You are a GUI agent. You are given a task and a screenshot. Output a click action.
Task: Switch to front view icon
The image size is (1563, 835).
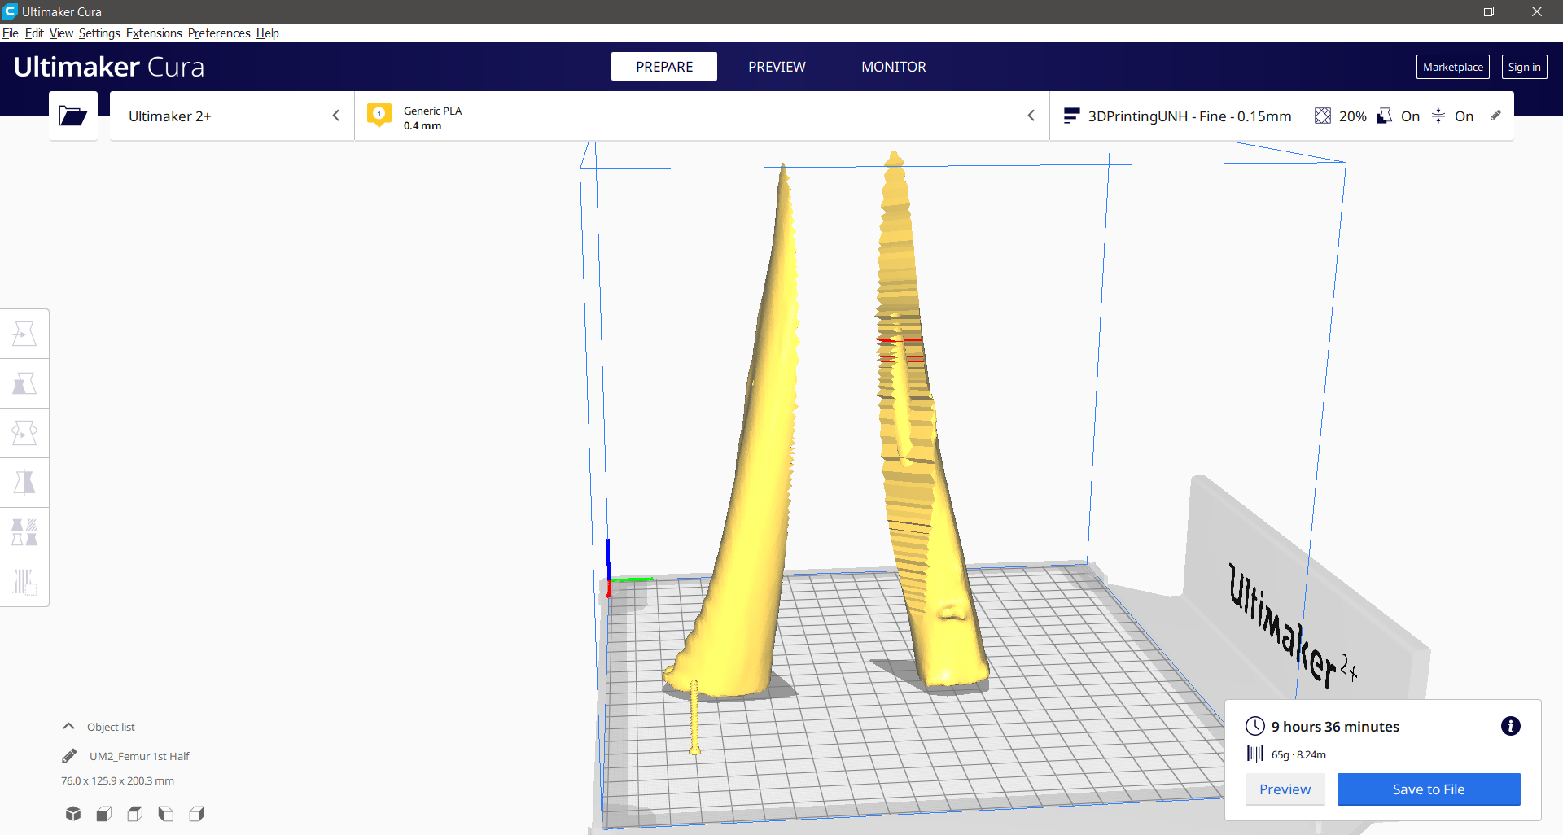(x=104, y=813)
